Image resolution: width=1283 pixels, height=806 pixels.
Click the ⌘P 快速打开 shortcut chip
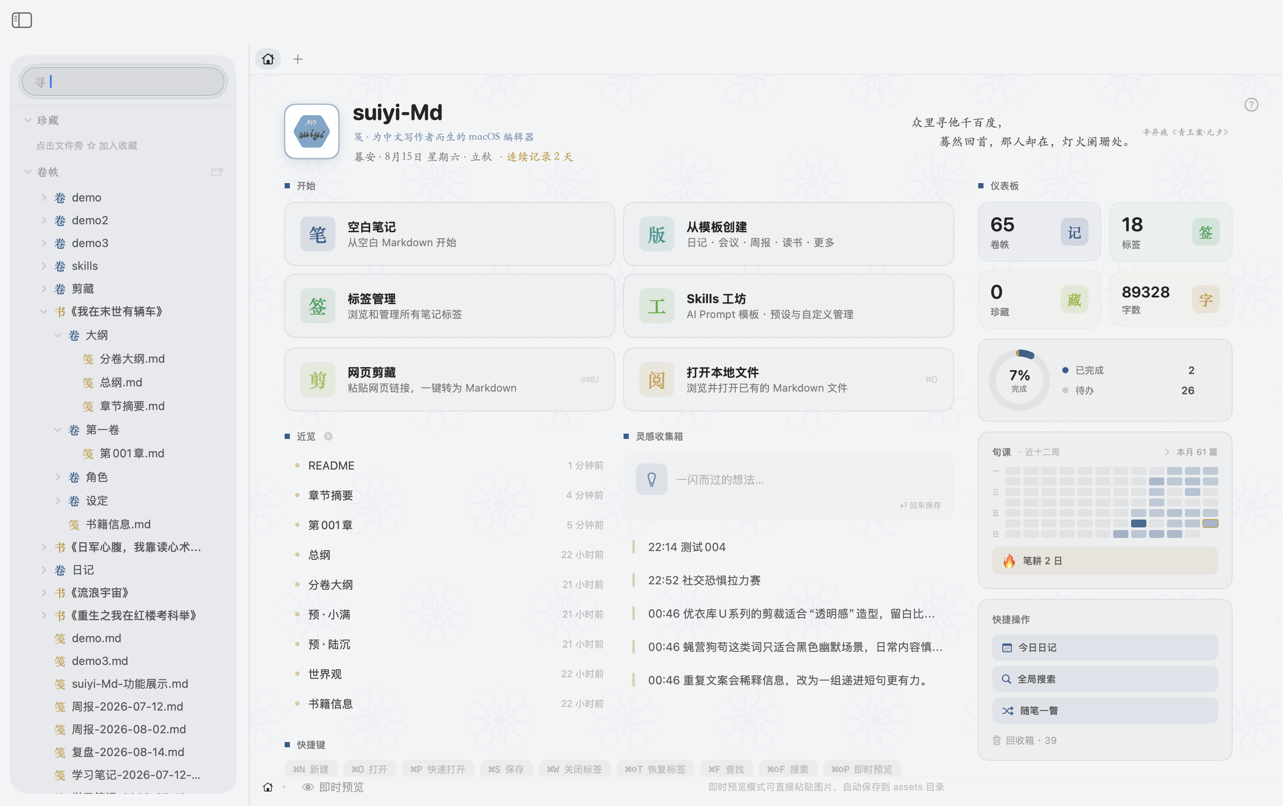coord(437,769)
